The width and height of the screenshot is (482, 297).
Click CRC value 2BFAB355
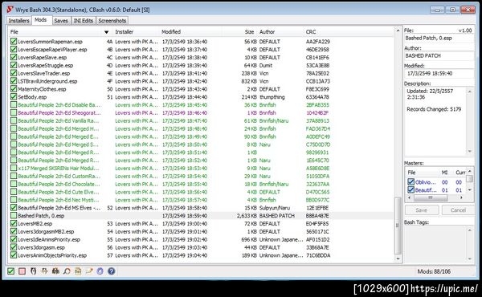tap(317, 104)
